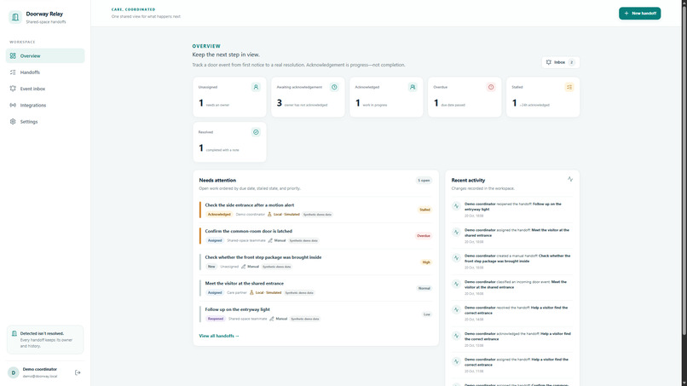Click the Acknowledged card people icon

tap(413, 87)
